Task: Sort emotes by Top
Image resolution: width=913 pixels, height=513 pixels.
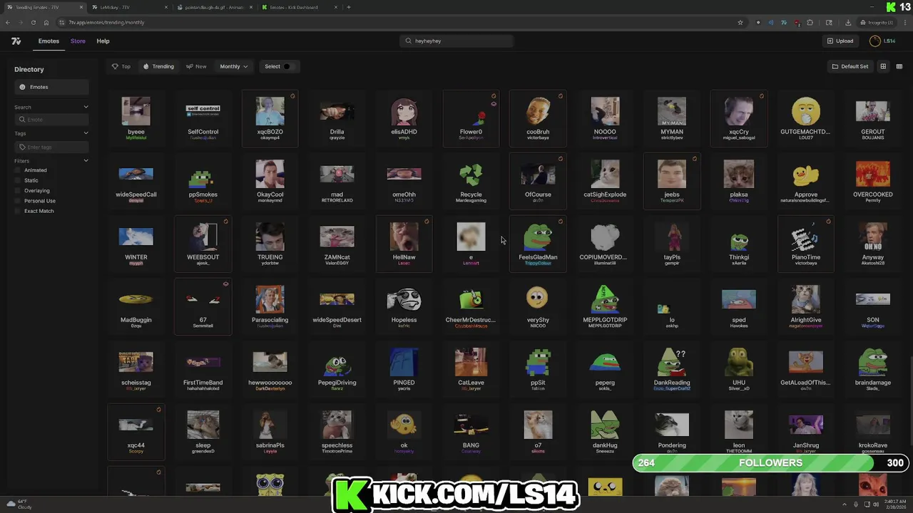Action: [x=121, y=66]
